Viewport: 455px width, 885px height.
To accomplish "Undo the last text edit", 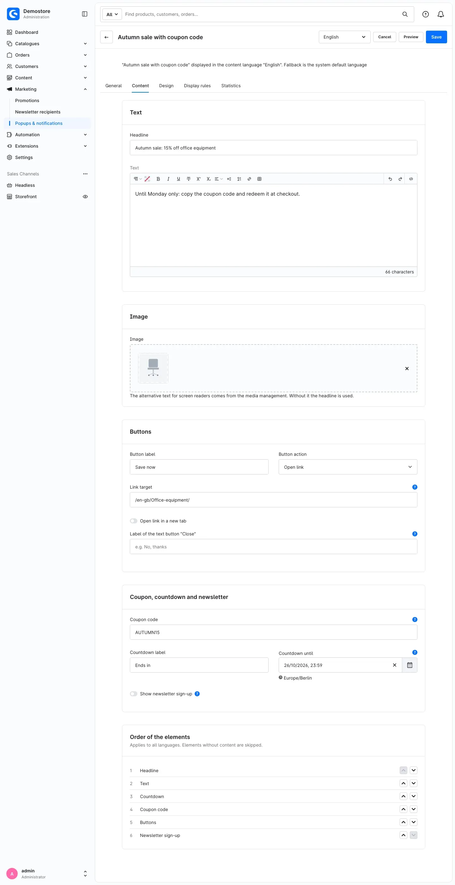I will pyautogui.click(x=390, y=179).
